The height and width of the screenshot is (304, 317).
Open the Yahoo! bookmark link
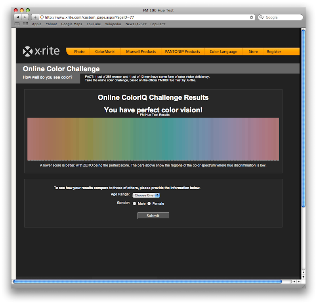(51, 24)
